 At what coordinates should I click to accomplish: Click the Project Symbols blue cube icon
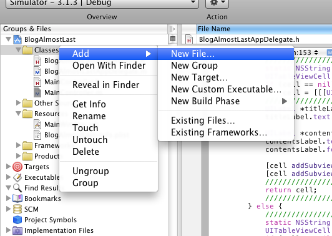click(x=17, y=220)
